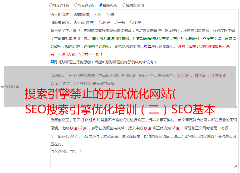Image resolution: width=240 pixels, height=173 pixels.
Task: Set 通顺度要求 to 较好
Action: tap(101, 23)
